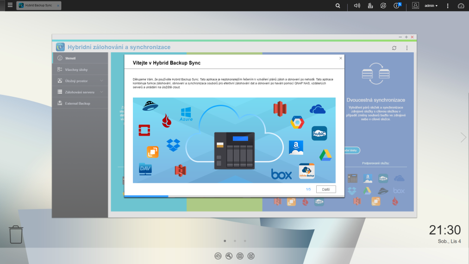Image resolution: width=469 pixels, height=264 pixels.
Task: Open event notifications info icon
Action: [397, 6]
